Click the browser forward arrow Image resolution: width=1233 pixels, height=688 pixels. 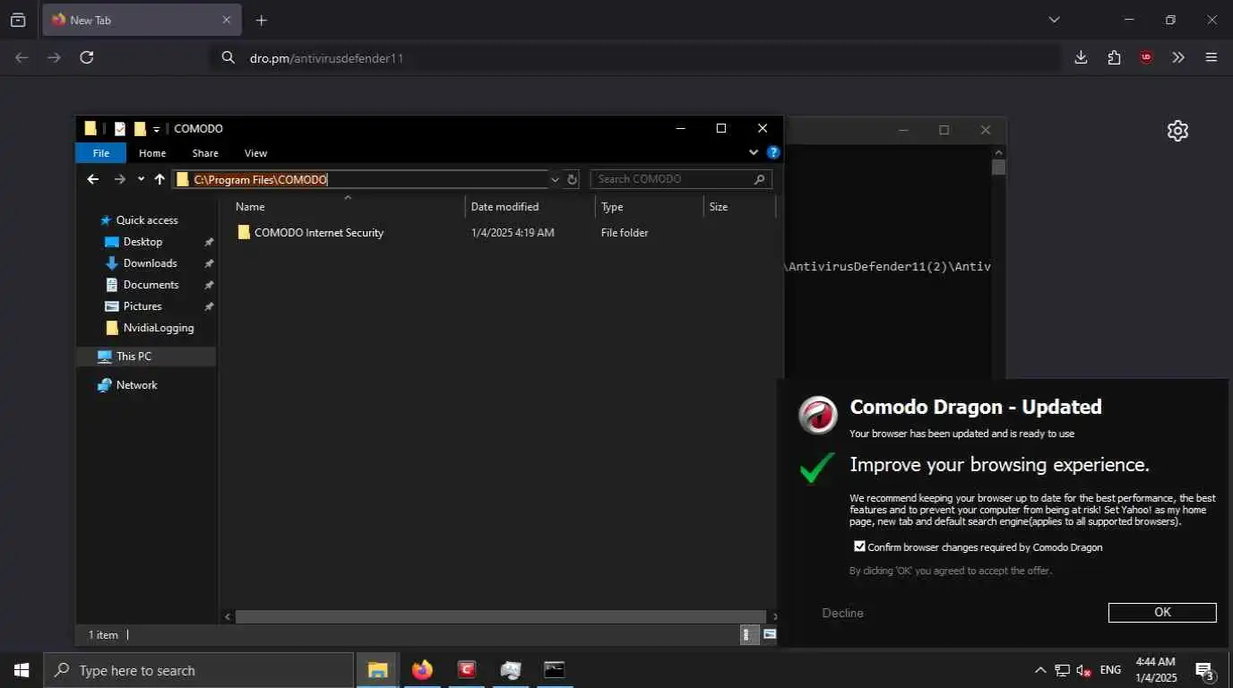(x=54, y=57)
